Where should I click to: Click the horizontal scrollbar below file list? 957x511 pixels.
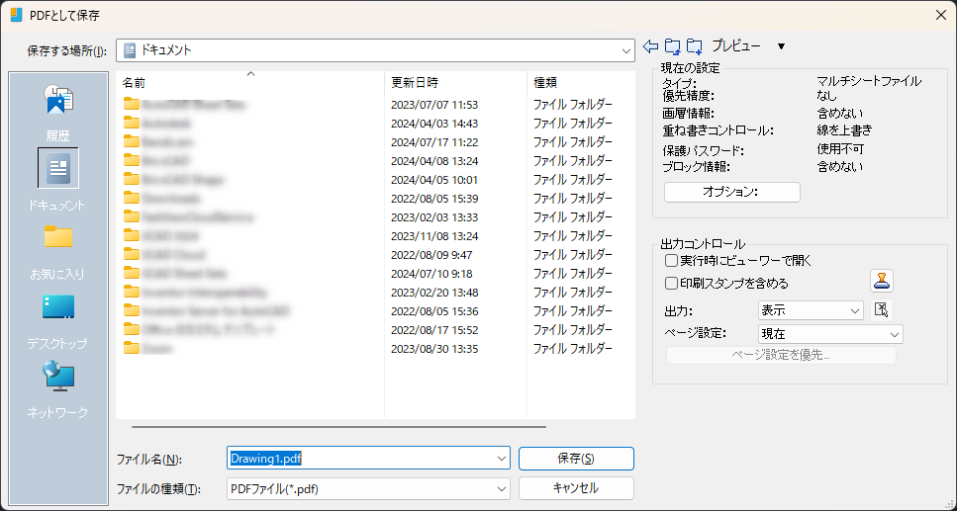pos(338,427)
